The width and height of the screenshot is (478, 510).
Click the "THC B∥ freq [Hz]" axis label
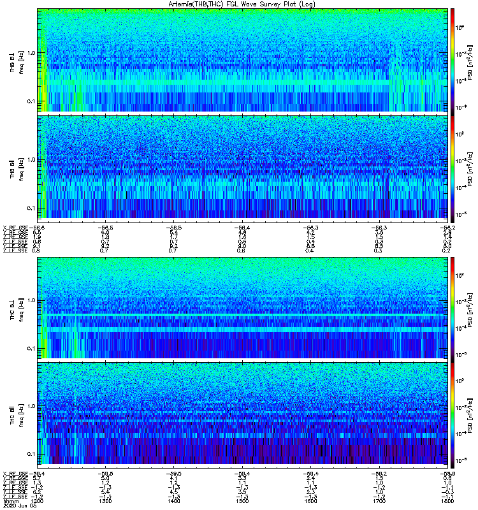(17, 416)
